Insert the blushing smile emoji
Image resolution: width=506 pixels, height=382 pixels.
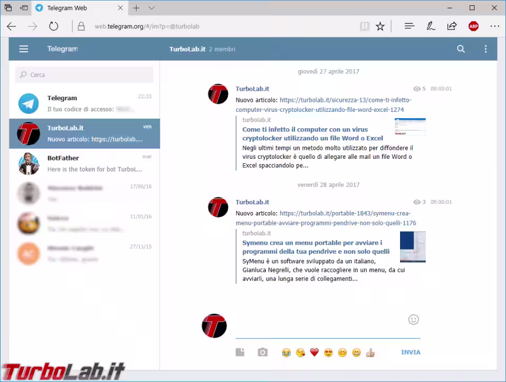[342, 352]
